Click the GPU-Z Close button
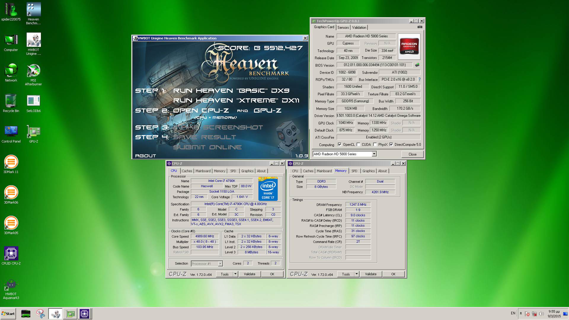The width and height of the screenshot is (569, 320). click(413, 154)
